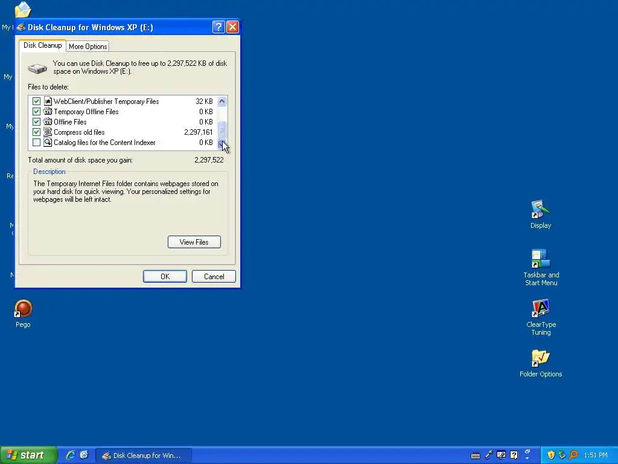Click the second Quick Launch icon
The width and height of the screenshot is (618, 464).
click(84, 455)
